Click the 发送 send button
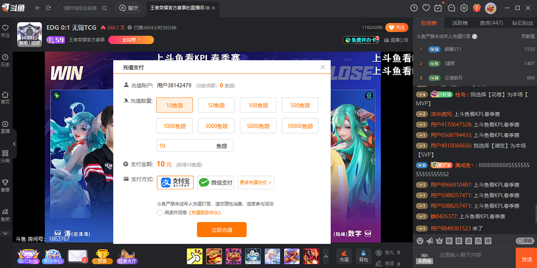 tap(527, 259)
